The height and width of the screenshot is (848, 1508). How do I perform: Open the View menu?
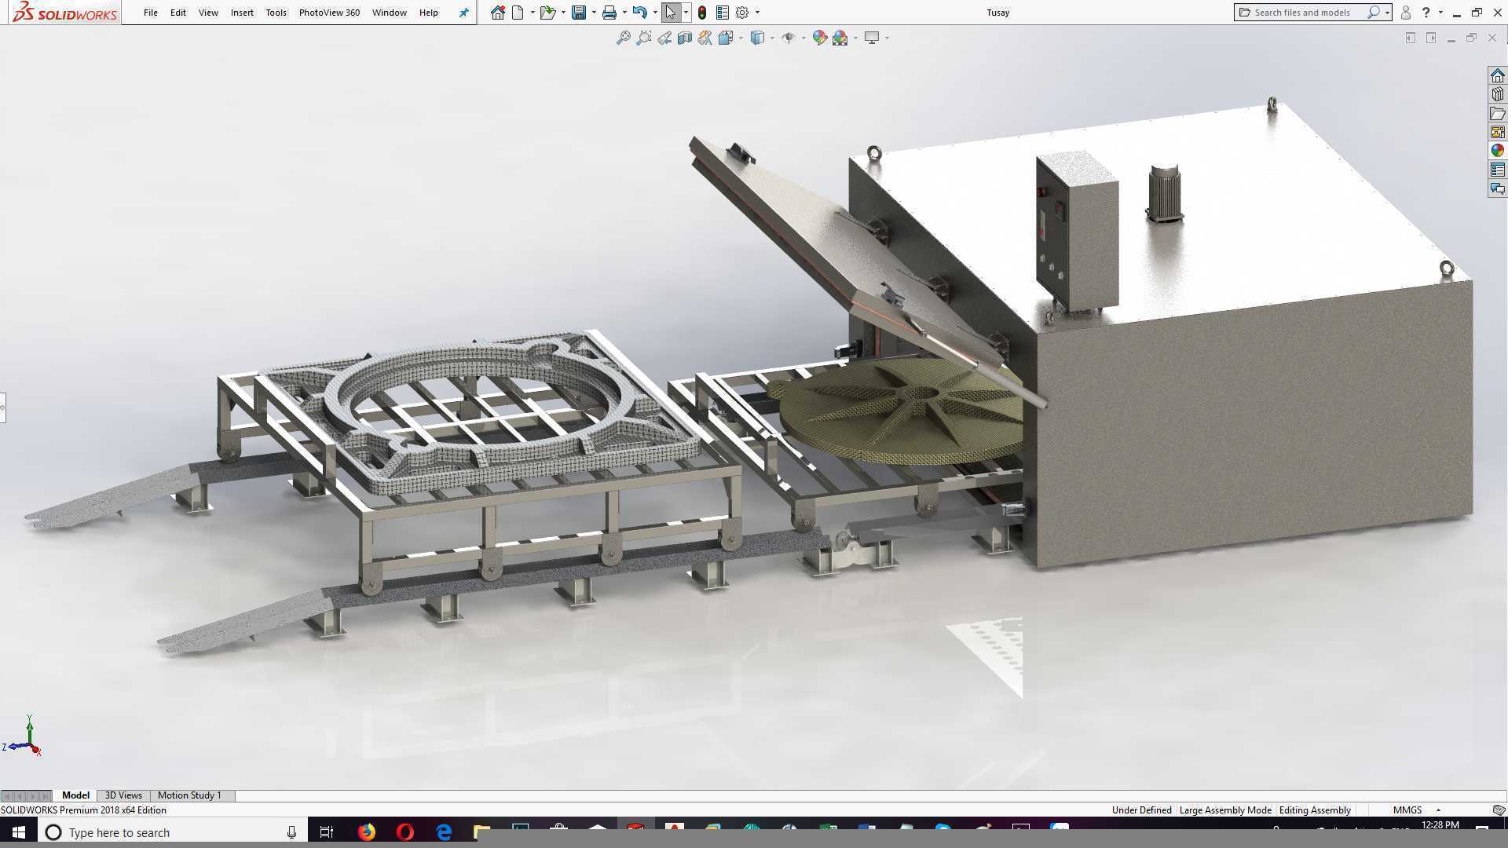208,13
